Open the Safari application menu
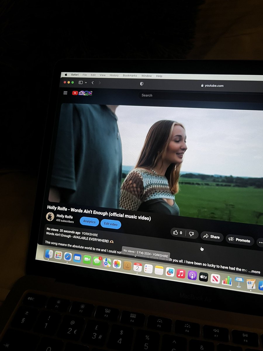263x351 pixels. (75, 75)
